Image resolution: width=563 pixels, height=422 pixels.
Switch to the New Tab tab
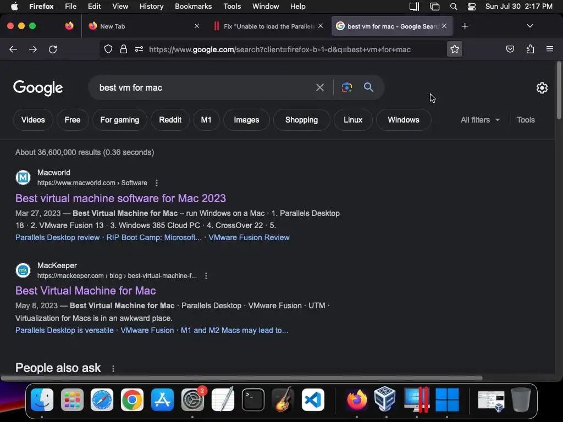coord(143,26)
